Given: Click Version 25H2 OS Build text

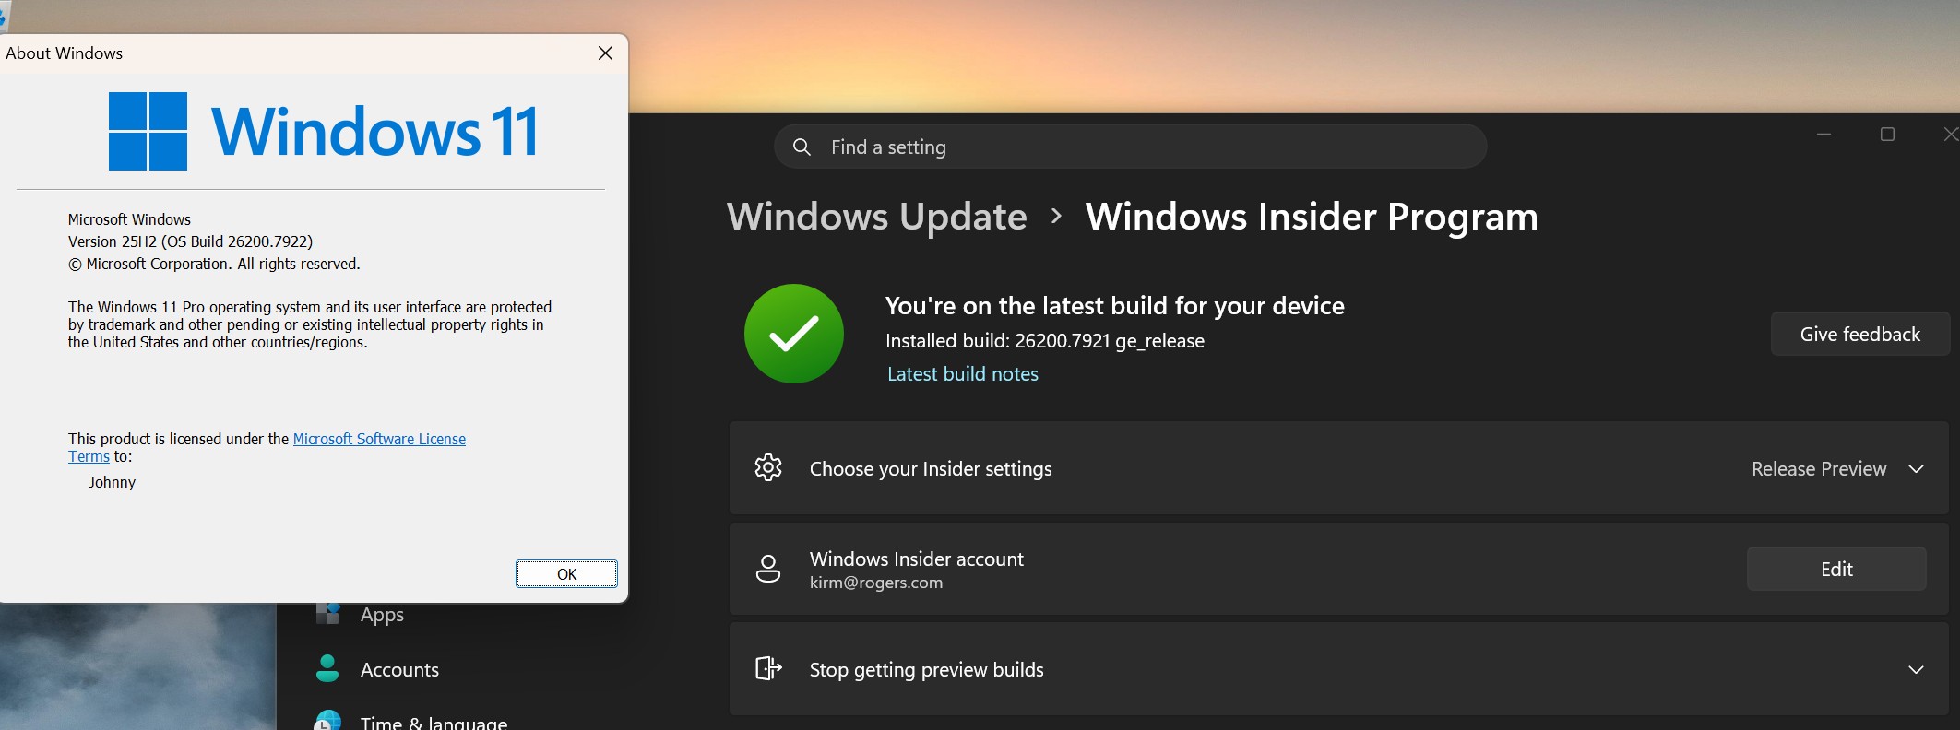Looking at the screenshot, I should coord(191,241).
